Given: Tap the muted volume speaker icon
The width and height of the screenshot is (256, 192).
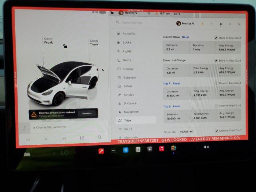Looking at the screenshot, I should (x=206, y=147).
